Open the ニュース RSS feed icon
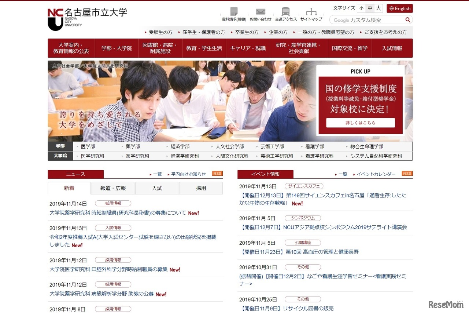Viewport: 469px width, 313px height. (x=217, y=174)
